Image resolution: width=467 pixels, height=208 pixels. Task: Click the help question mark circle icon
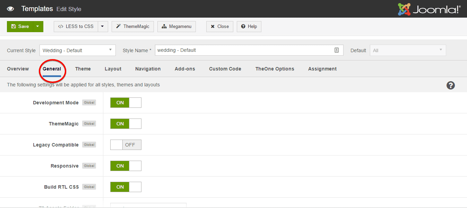pyautogui.click(x=450, y=85)
